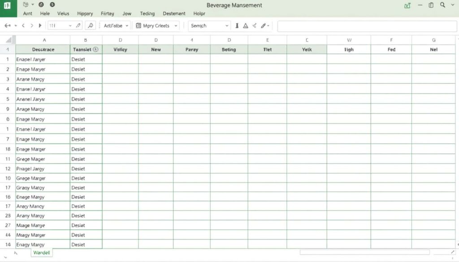The height and width of the screenshot is (262, 459).
Task: Open the Fiirtay menu
Action: pyautogui.click(x=107, y=13)
